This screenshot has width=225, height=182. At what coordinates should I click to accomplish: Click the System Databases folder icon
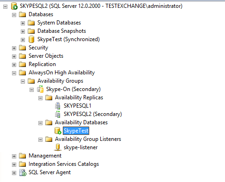(31, 23)
